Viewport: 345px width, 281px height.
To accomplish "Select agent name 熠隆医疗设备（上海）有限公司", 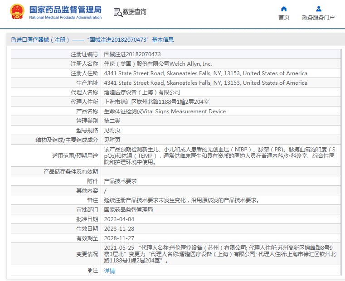I will pyautogui.click(x=142, y=92).
